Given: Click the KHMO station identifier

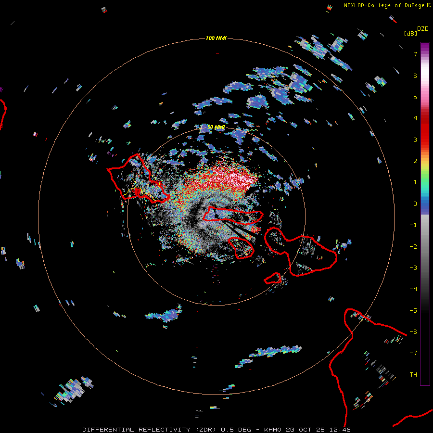Looking at the screenshot, I should pos(273,430).
